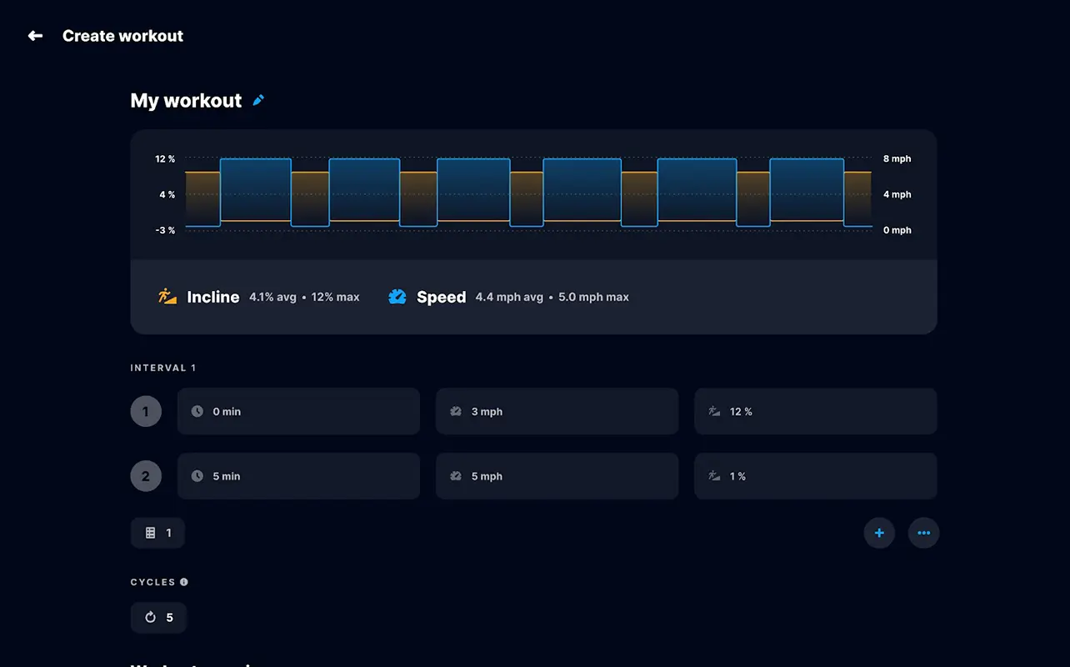Image resolution: width=1070 pixels, height=667 pixels.
Task: Click the Speed gauge icon
Action: (x=397, y=296)
